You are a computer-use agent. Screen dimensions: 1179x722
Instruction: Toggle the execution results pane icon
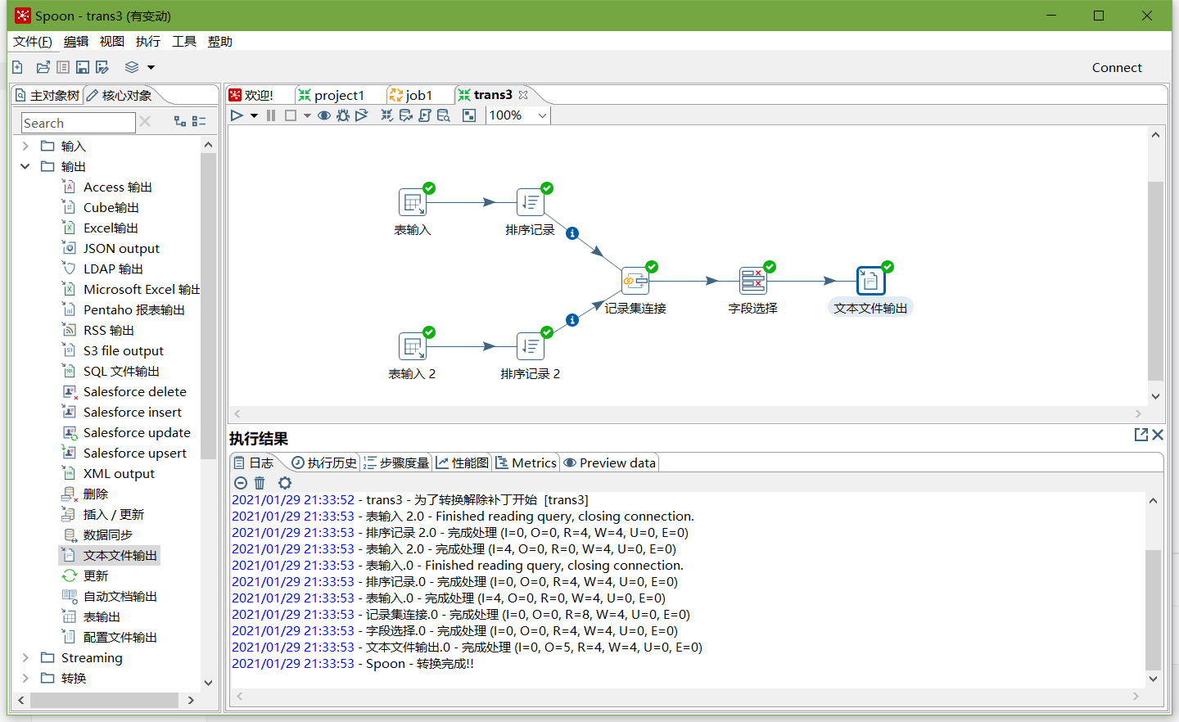(469, 115)
